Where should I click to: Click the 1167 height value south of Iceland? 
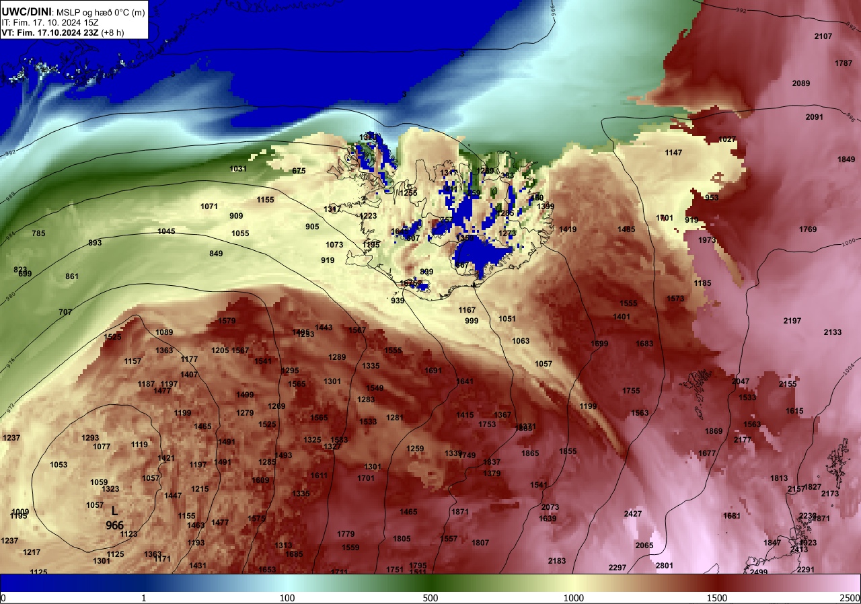pyautogui.click(x=467, y=310)
